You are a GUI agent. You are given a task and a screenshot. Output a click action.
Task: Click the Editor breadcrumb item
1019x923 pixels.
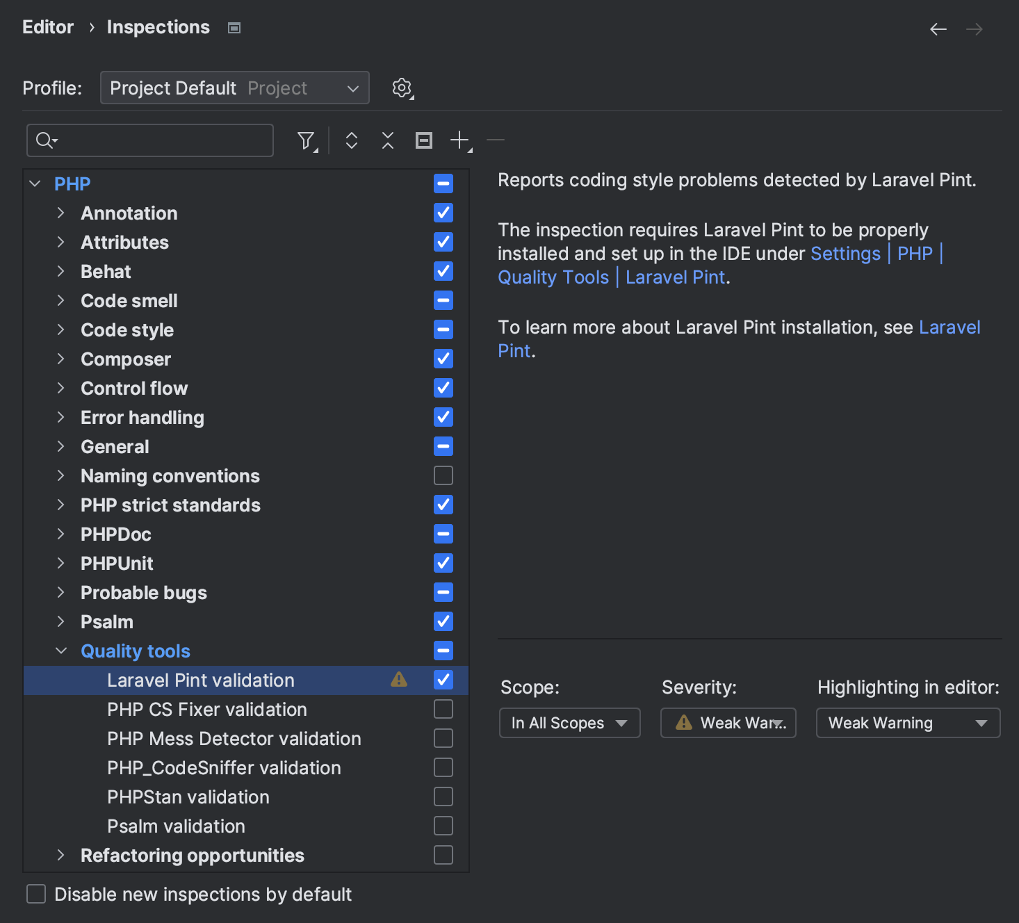[x=48, y=27]
